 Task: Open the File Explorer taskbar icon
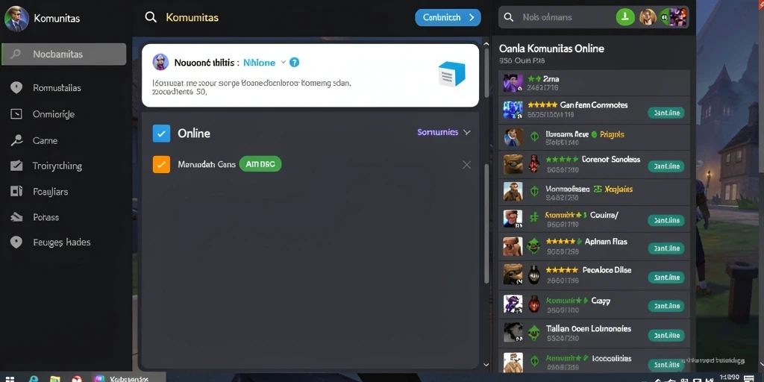point(55,378)
